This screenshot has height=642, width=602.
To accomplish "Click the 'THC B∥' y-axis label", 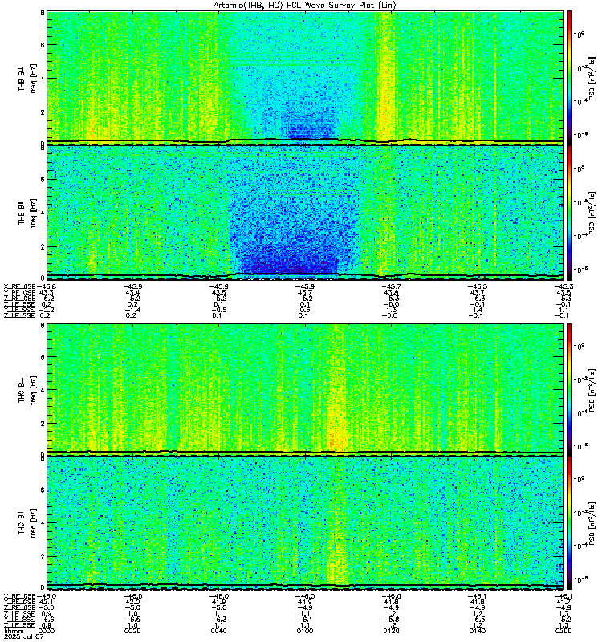I will (22, 523).
